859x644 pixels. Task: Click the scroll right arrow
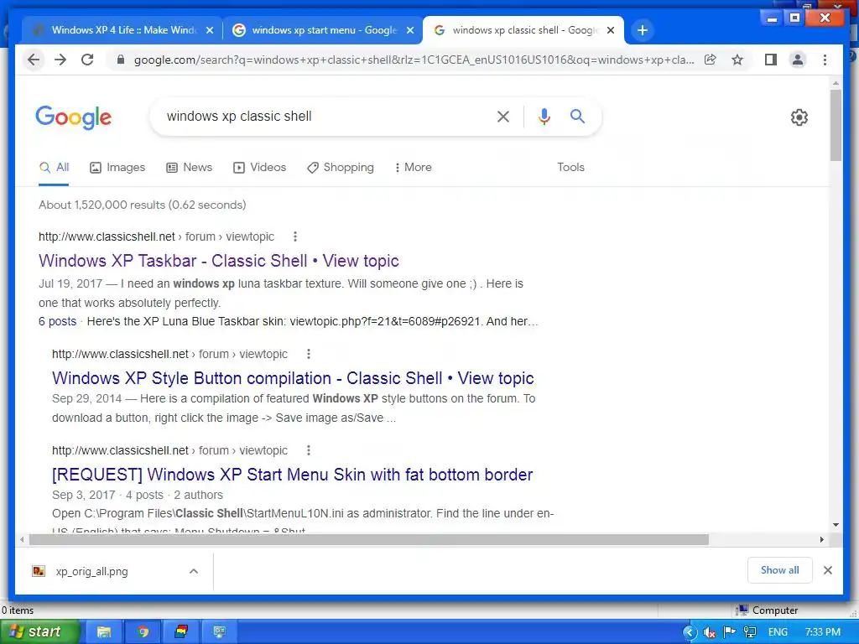(x=822, y=539)
